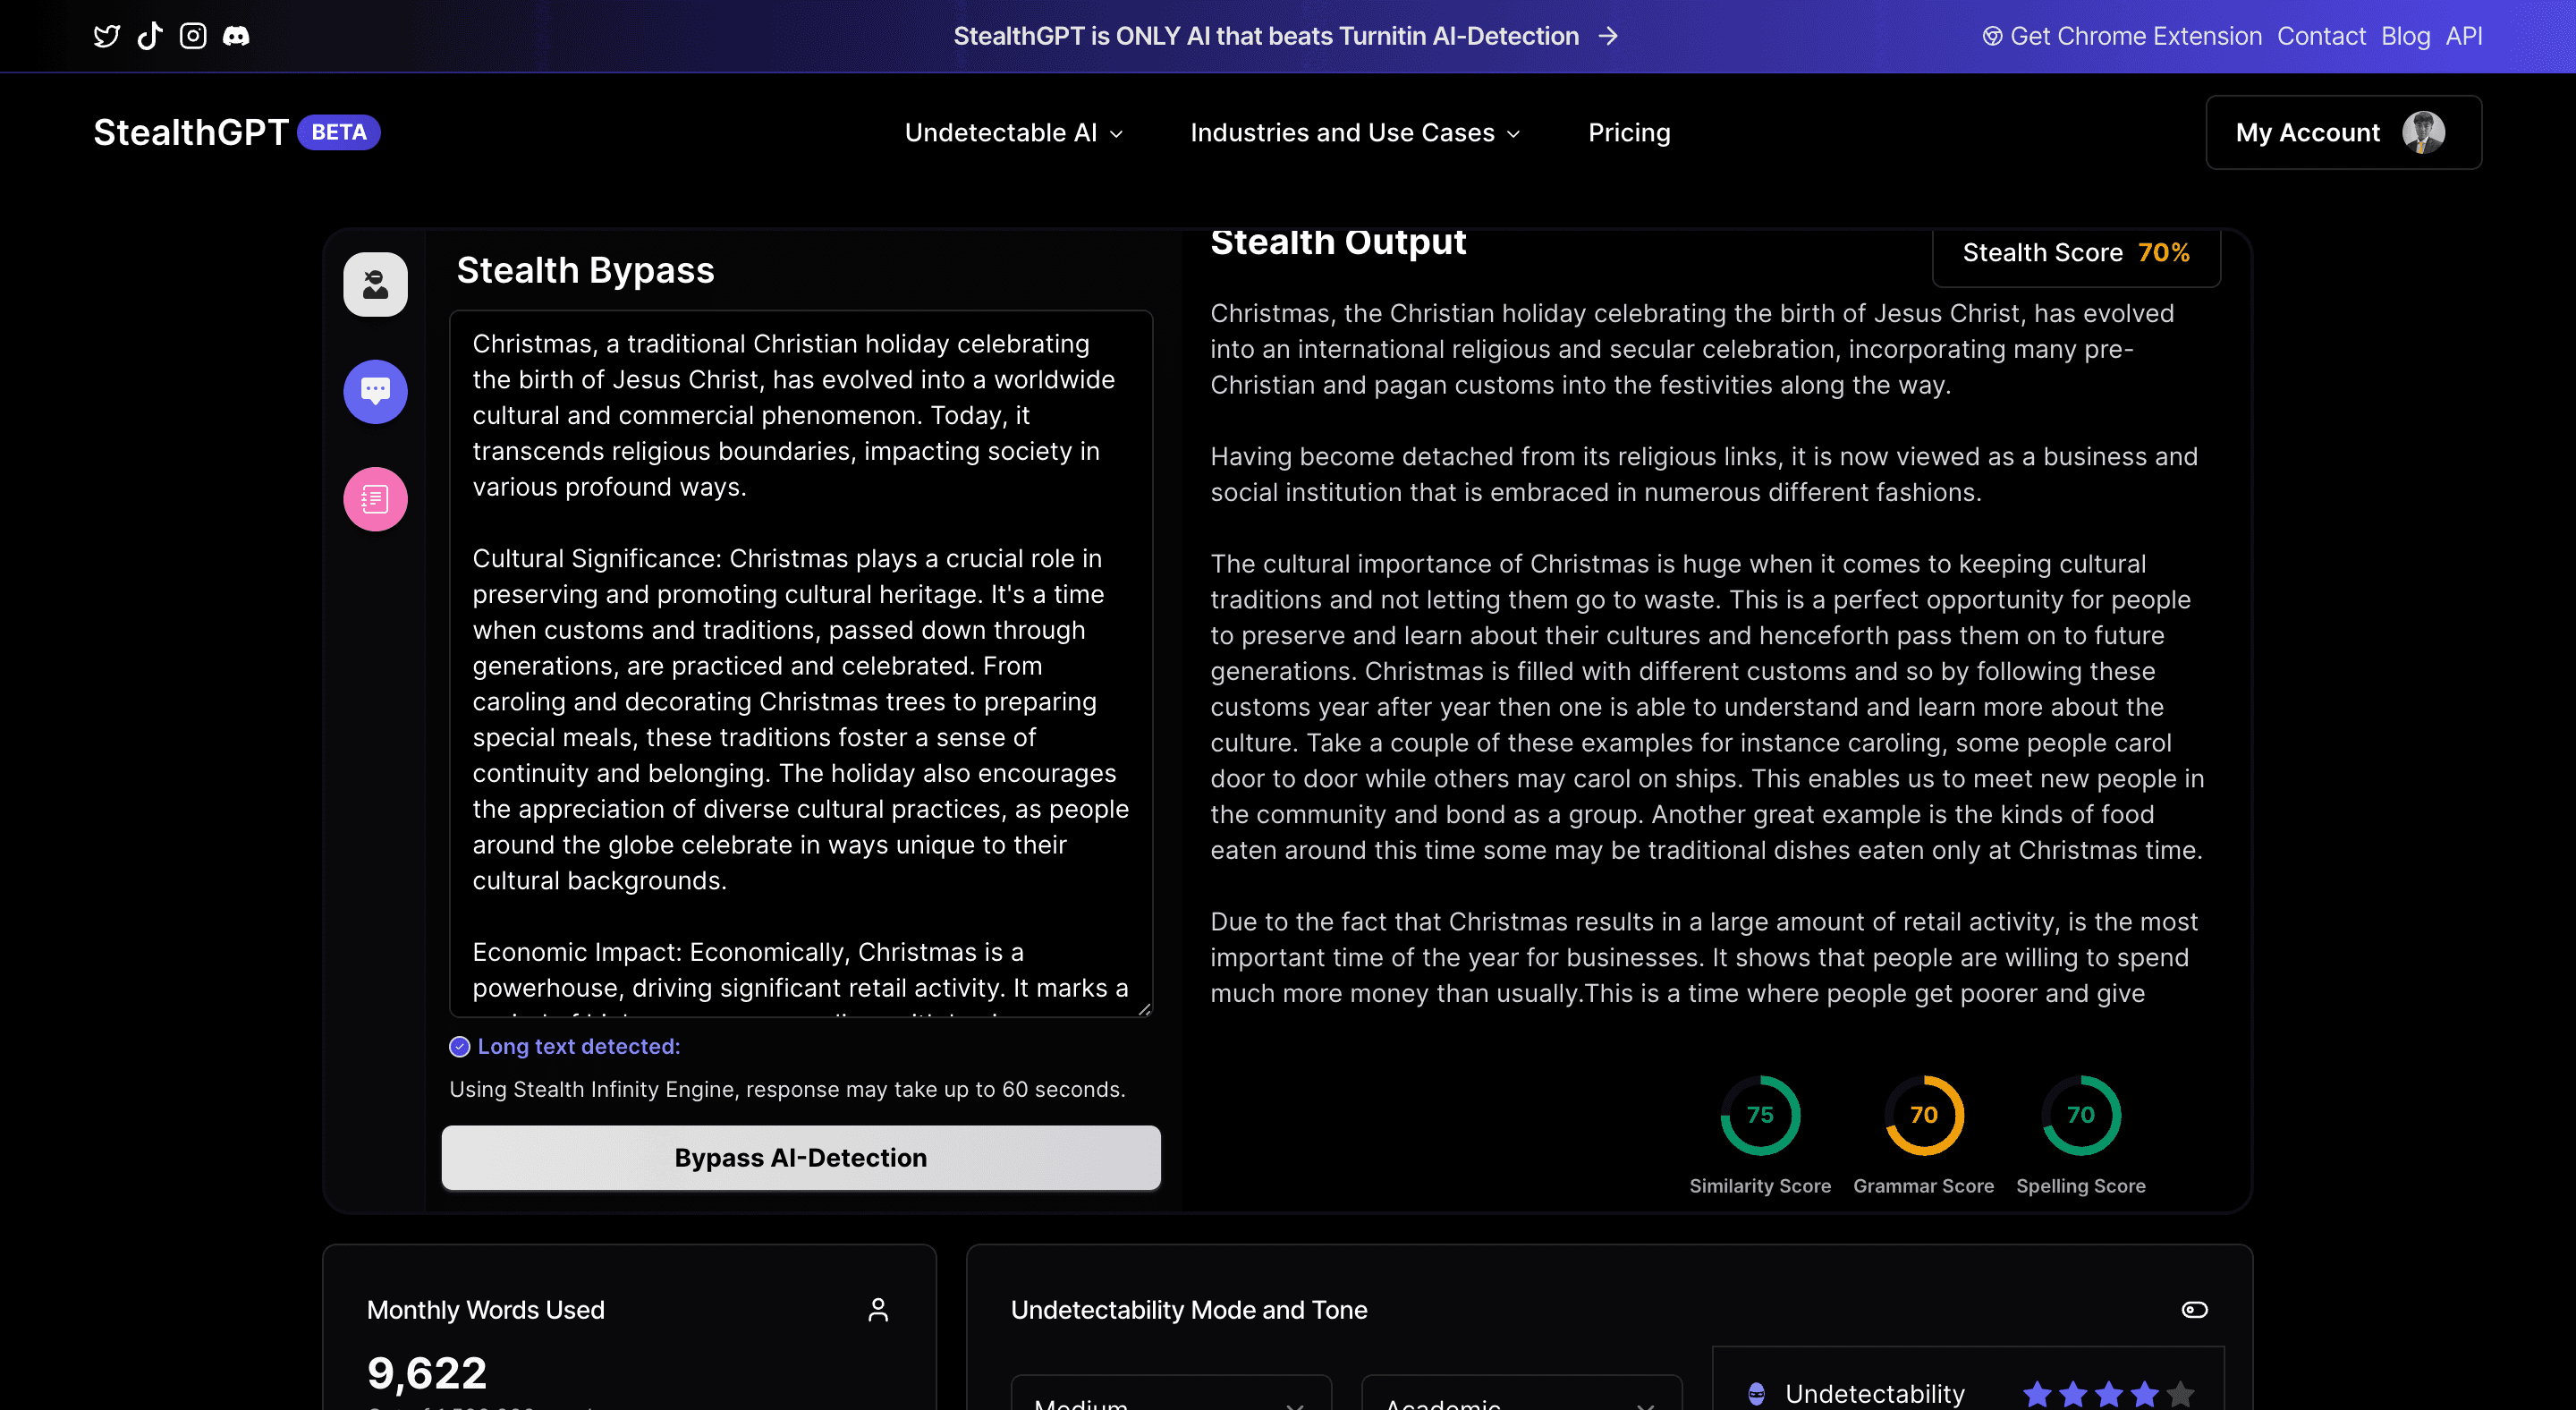Open the Instagram social link icon
The height and width of the screenshot is (1410, 2576).
coord(193,36)
